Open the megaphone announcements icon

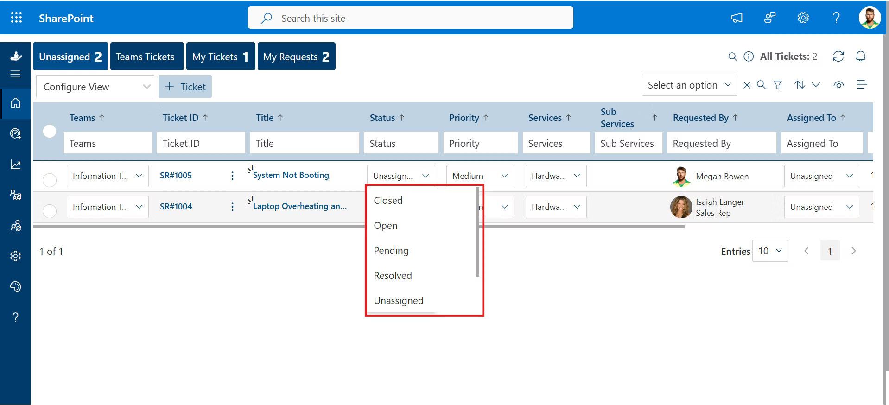click(737, 18)
